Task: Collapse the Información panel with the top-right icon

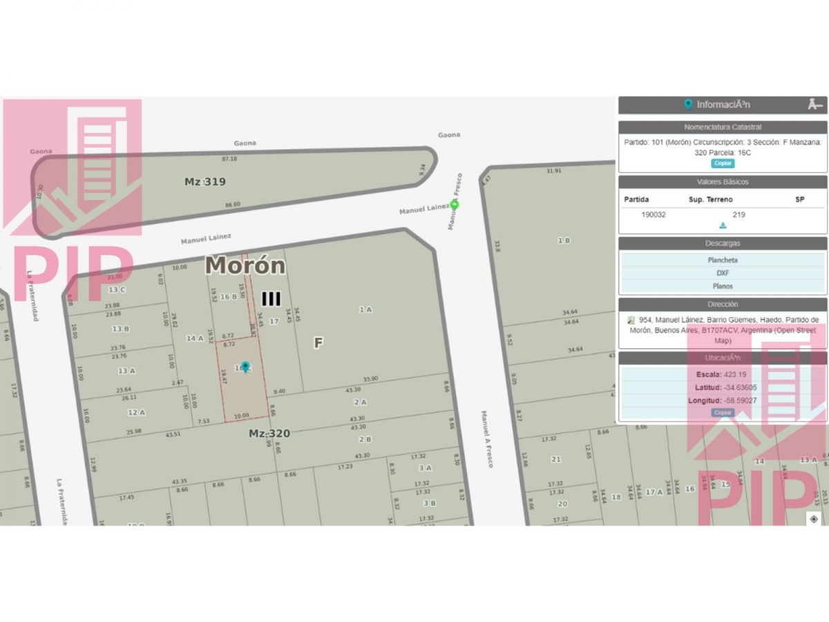Action: 815,104
